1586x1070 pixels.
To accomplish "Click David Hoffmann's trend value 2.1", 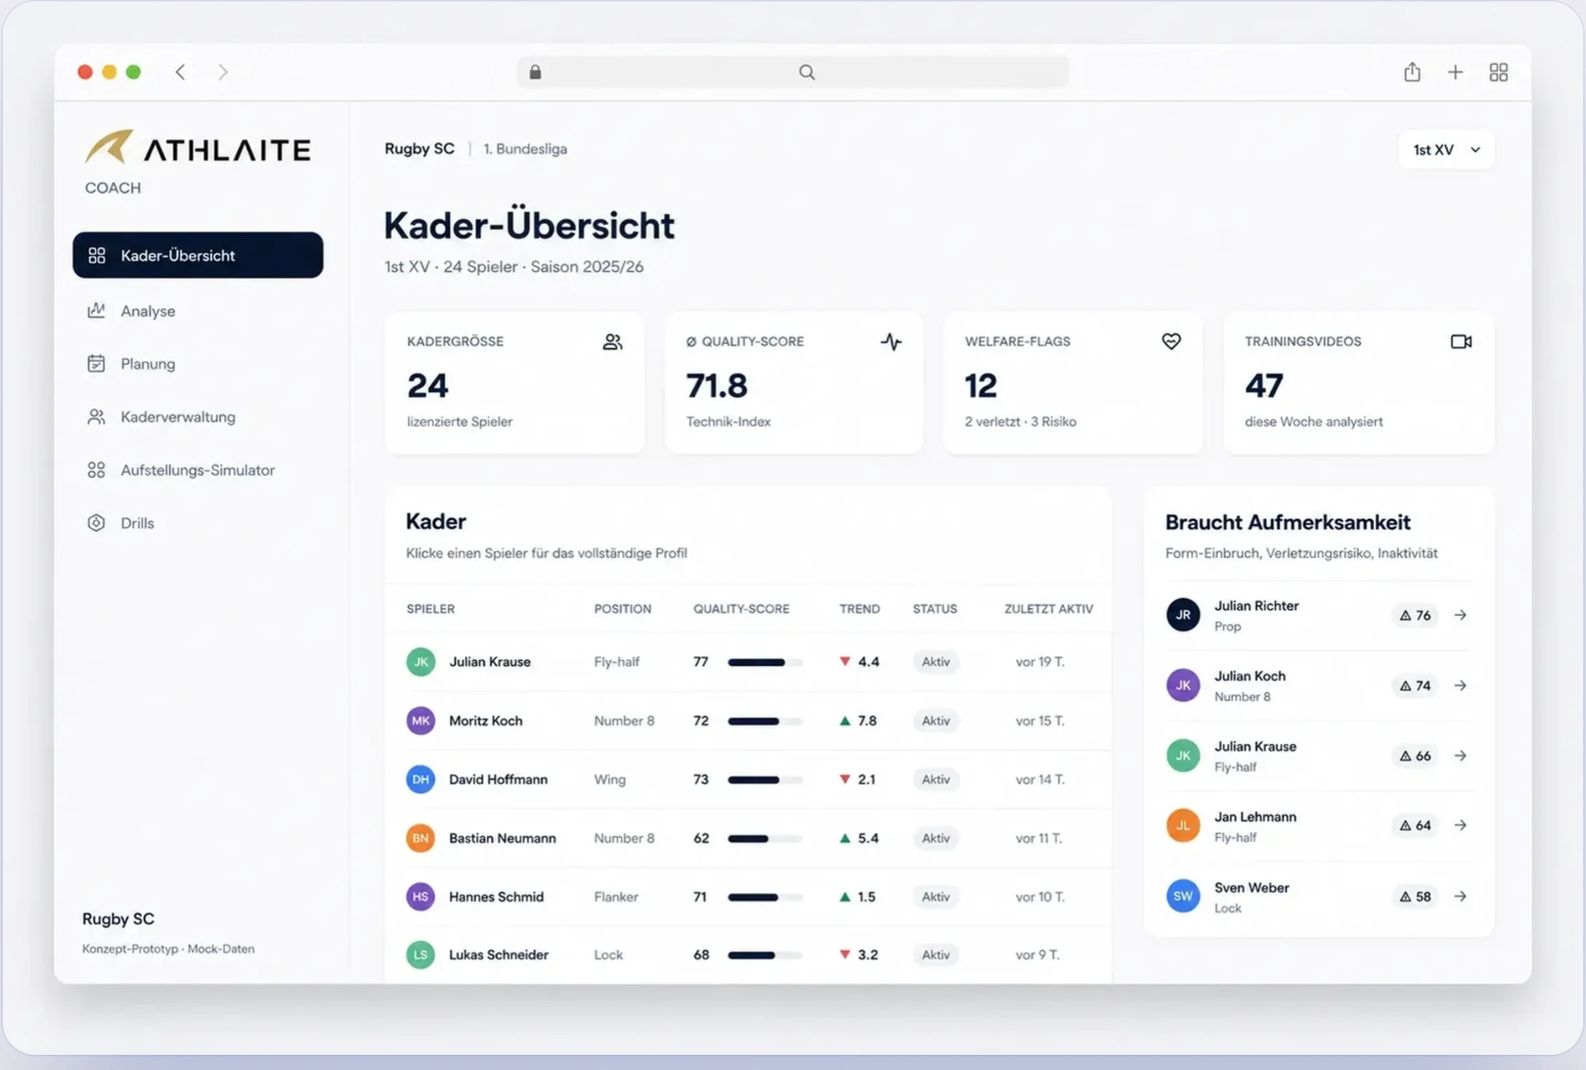I will pyautogui.click(x=866, y=779).
